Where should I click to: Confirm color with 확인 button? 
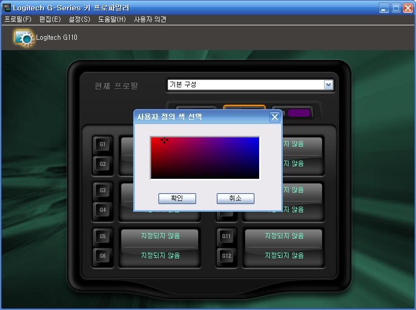pyautogui.click(x=177, y=198)
